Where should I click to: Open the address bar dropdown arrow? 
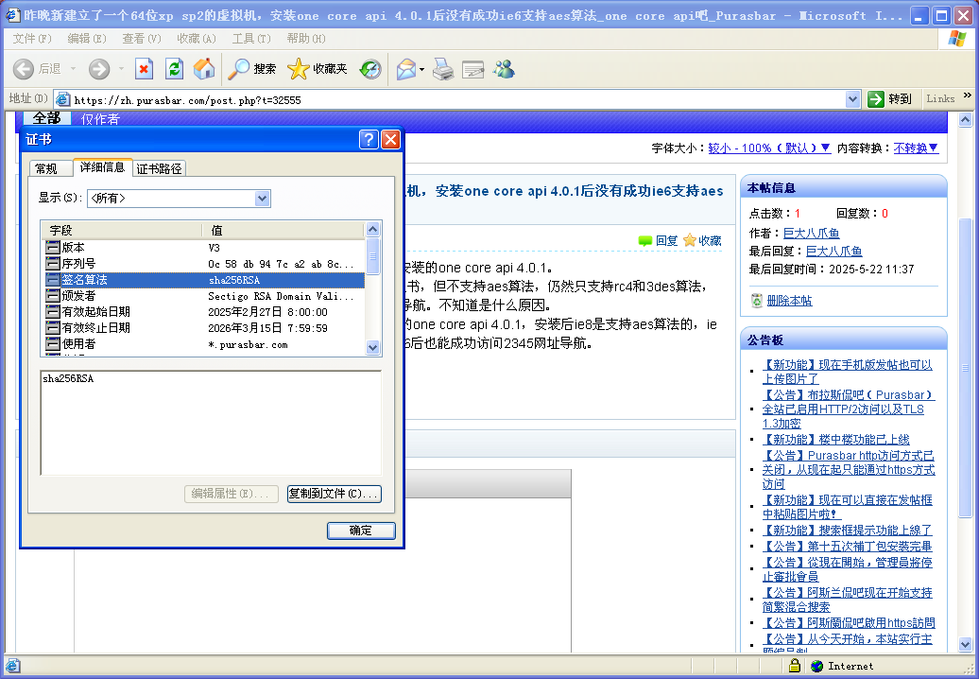[853, 98]
